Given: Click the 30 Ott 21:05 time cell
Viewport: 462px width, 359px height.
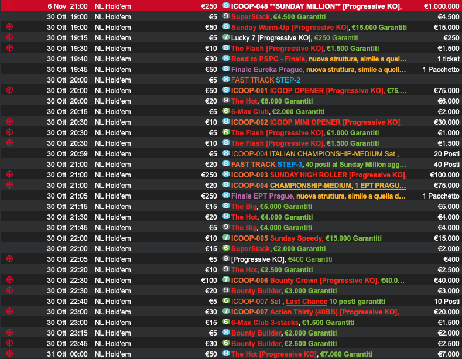Looking at the screenshot, I should 67,196.
